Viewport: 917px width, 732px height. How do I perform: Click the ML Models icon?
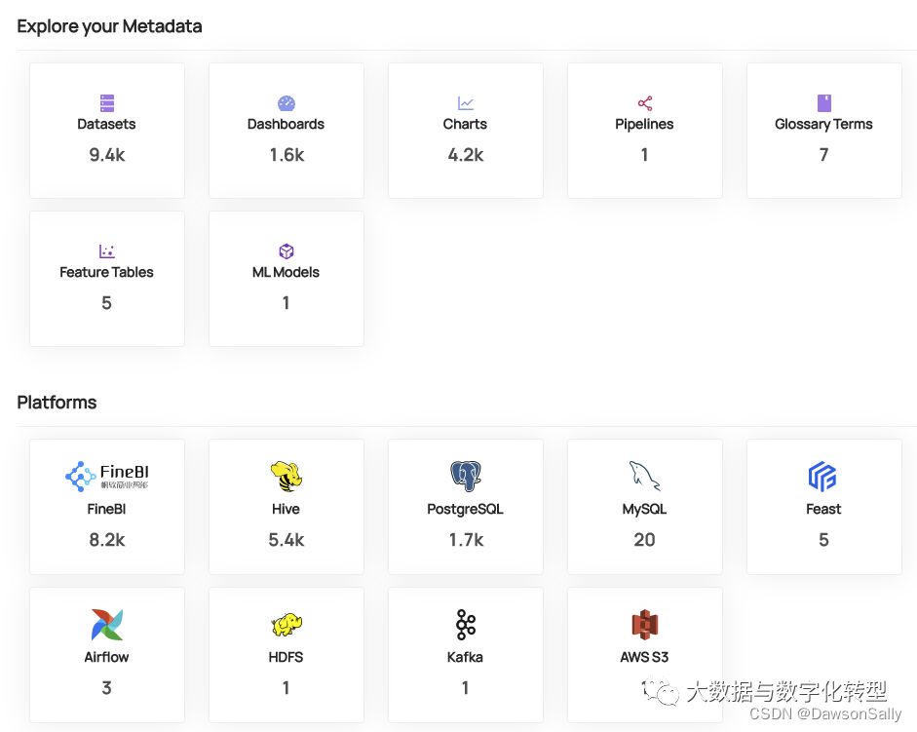click(286, 250)
